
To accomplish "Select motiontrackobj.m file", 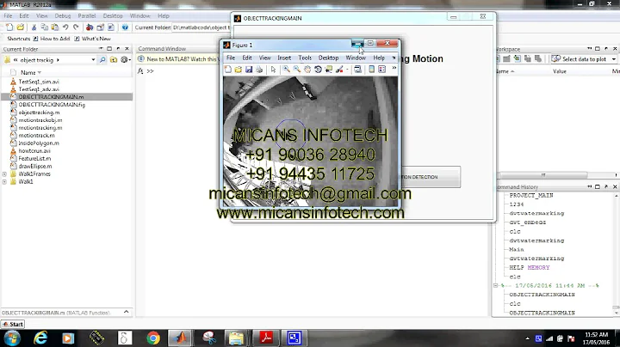I will click(40, 120).
